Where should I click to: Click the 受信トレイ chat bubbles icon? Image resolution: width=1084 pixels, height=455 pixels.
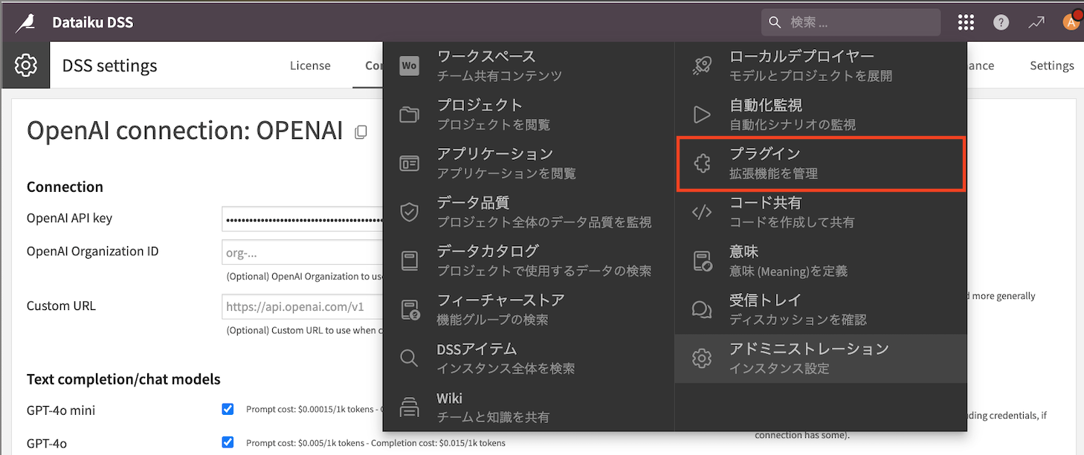(702, 310)
